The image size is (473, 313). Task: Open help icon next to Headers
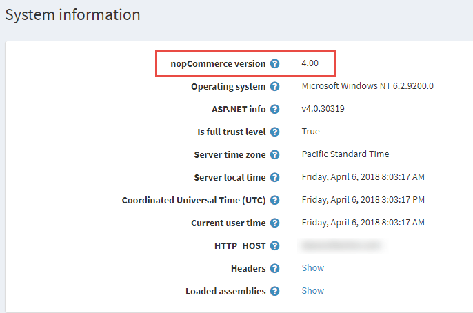coord(274,268)
